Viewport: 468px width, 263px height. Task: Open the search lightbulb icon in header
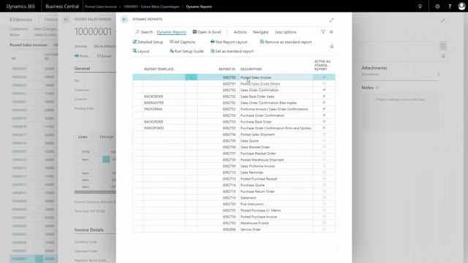click(420, 7)
